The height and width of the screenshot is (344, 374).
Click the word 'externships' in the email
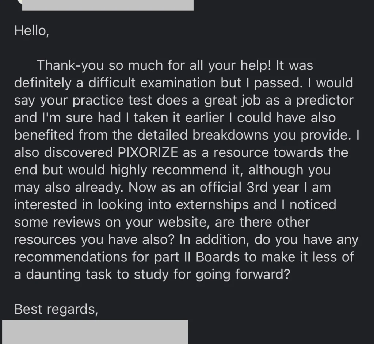pos(212,205)
